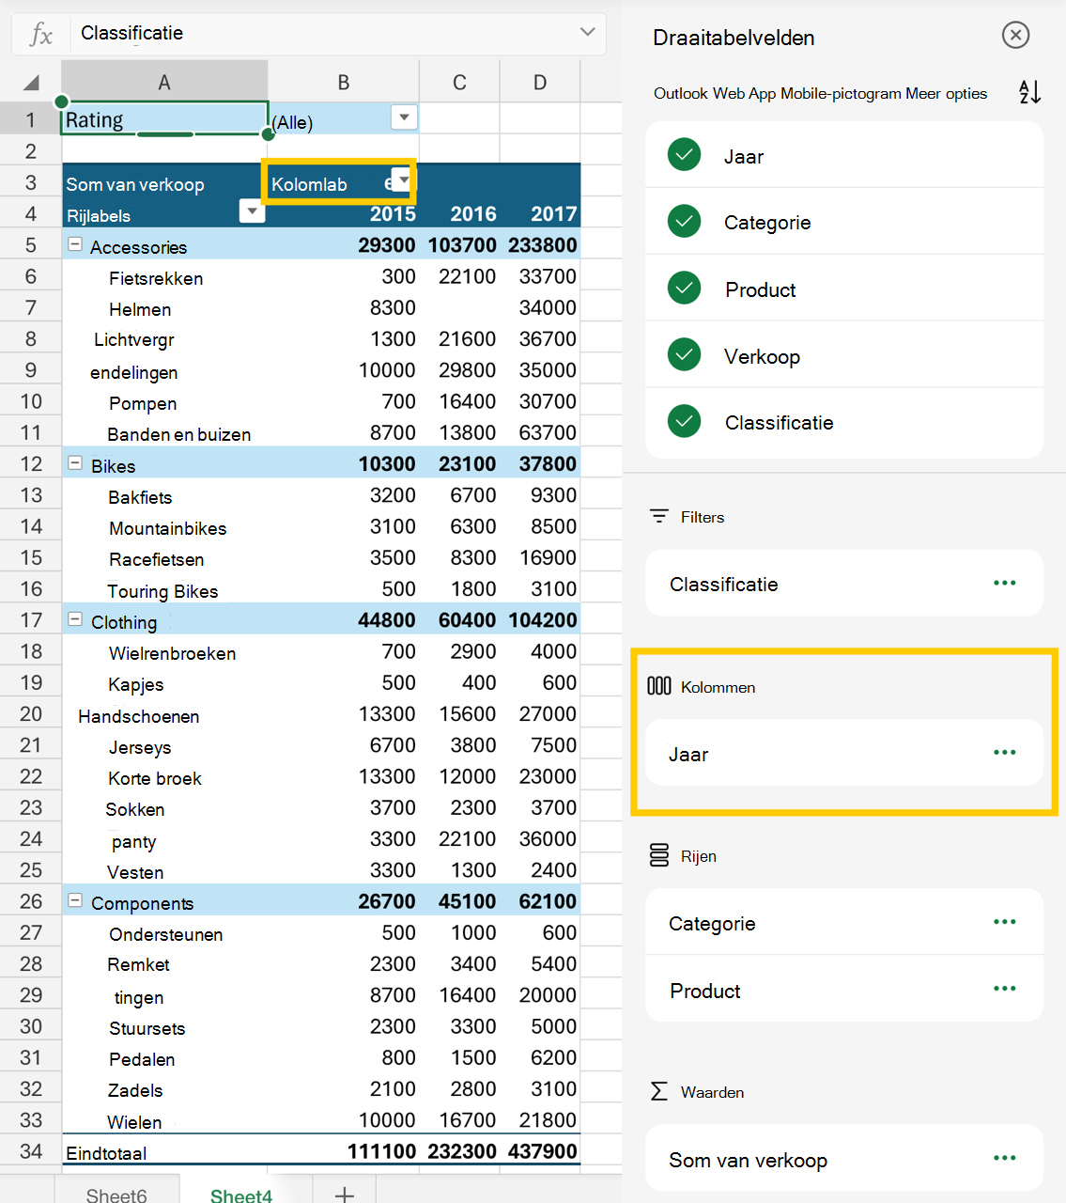Click the 233800 Accessories 2017 total
Viewport: 1066px width, 1203px height.
[x=542, y=244]
